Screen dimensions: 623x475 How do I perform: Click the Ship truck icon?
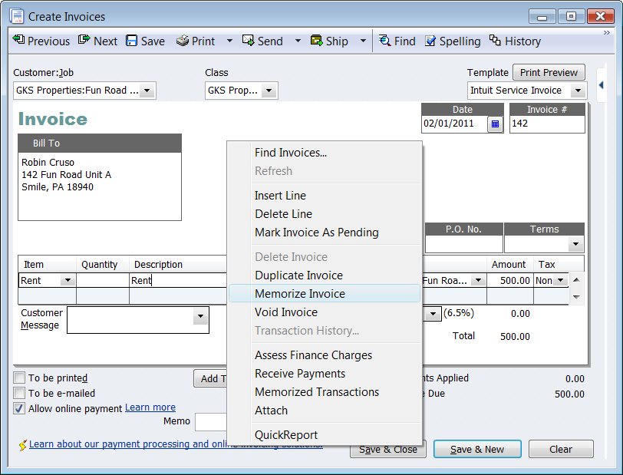(316, 41)
